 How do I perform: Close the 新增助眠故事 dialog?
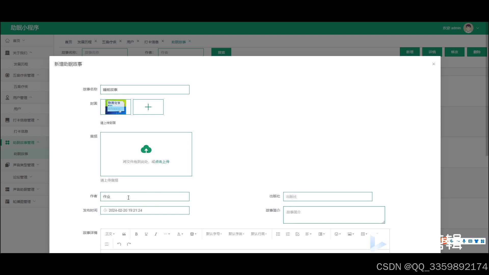[x=434, y=64]
